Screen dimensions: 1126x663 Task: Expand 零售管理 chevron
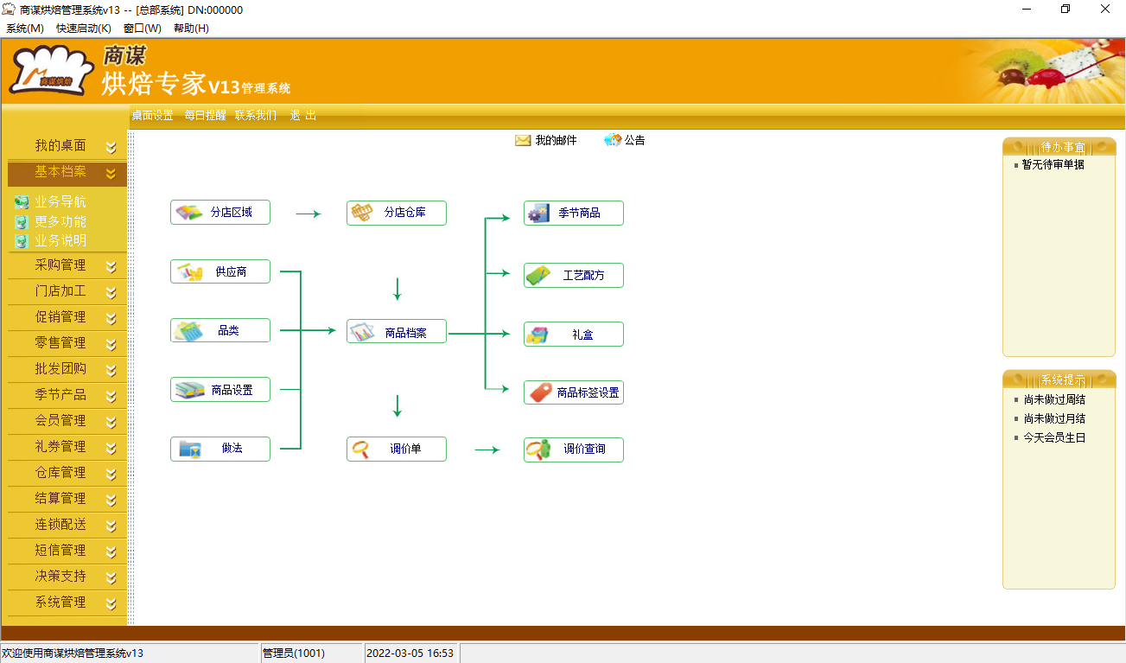(x=111, y=344)
